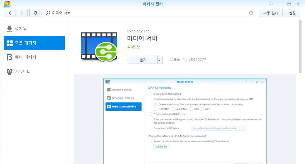The width and height of the screenshot is (305, 164).
Task: Refresh the Package Center page
Action: coord(35,13)
